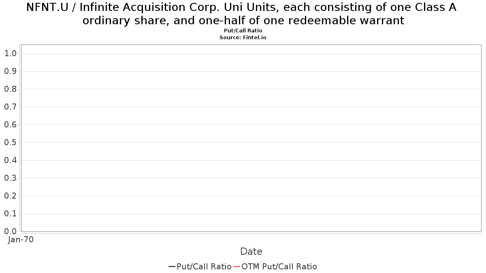Click the 0.1 y-axis label
Image resolution: width=486 pixels, height=273 pixels.
pyautogui.click(x=10, y=214)
